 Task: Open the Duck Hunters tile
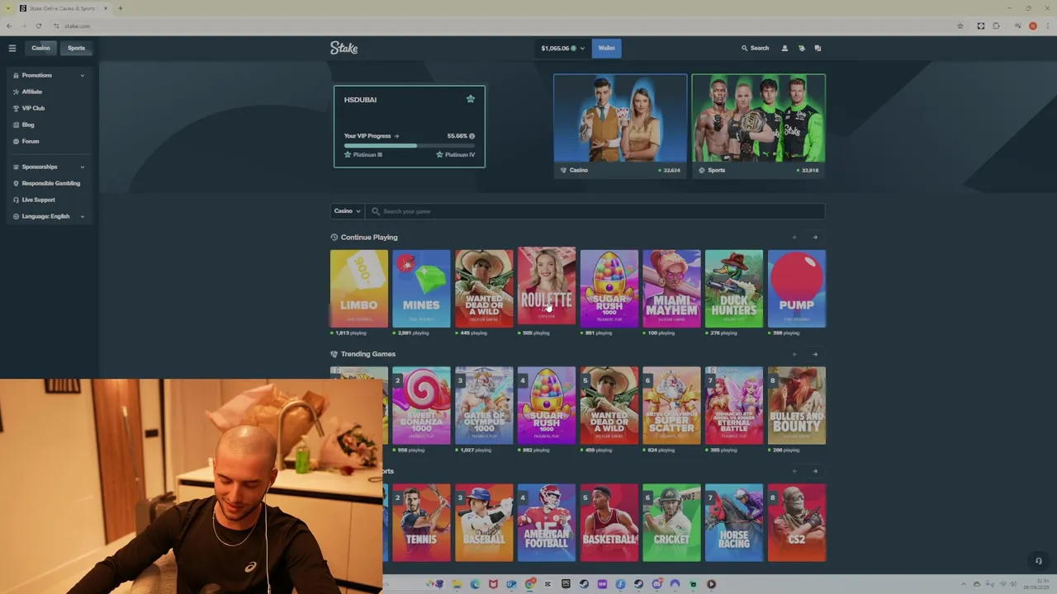734,289
